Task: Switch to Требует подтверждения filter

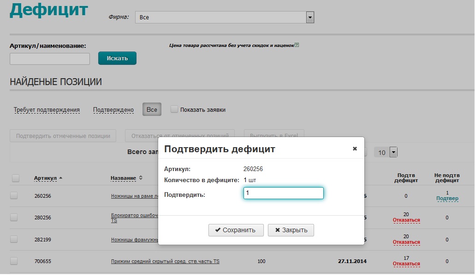Action: coord(47,110)
